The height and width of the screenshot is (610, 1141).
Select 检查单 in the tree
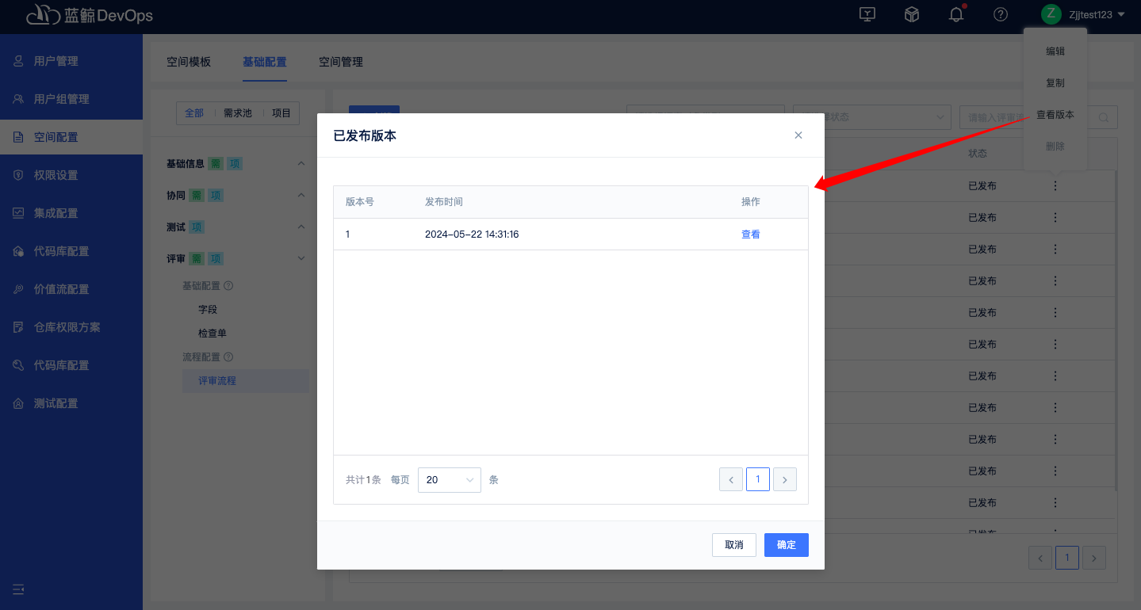213,334
